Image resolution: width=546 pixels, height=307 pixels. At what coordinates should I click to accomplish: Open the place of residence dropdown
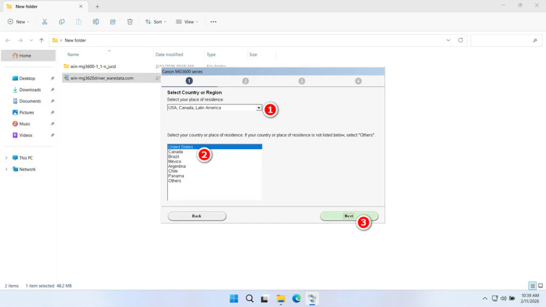(259, 107)
